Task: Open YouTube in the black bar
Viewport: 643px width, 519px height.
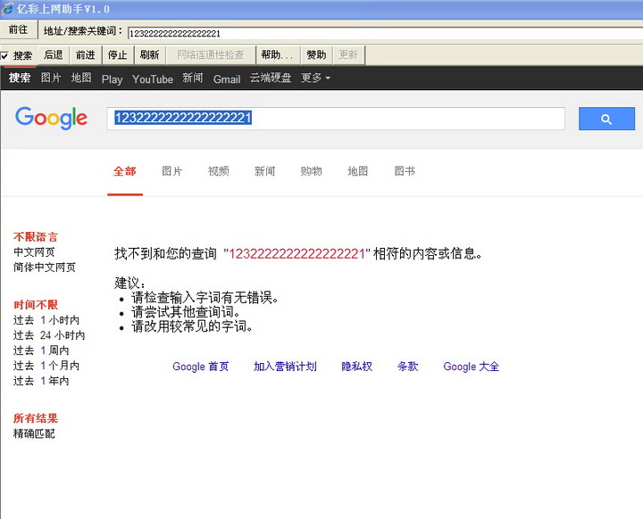Action: pos(153,79)
